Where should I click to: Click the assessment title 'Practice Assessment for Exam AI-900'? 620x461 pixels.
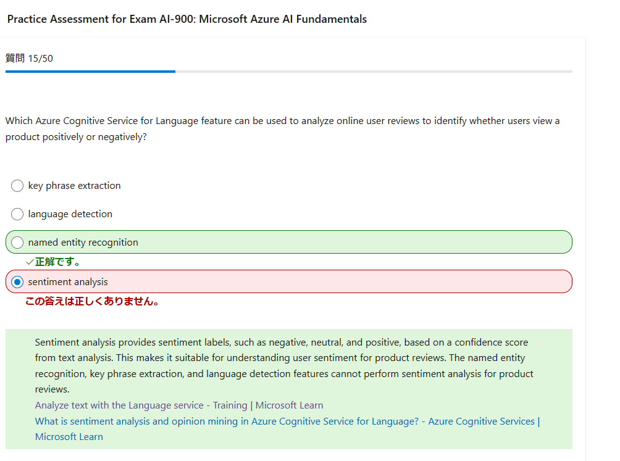[187, 19]
